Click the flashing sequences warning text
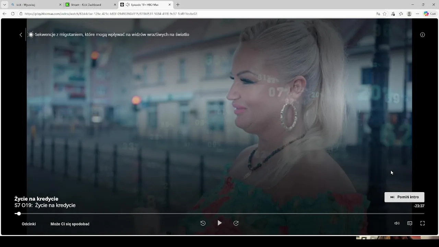 112,35
